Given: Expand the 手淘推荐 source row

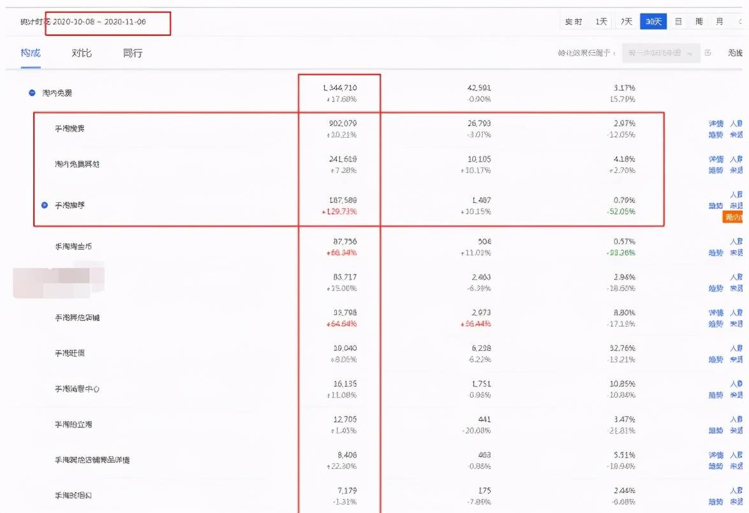Looking at the screenshot, I should (45, 205).
